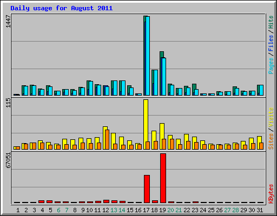Select green day 21 on the x-axis
The image size is (277, 216).
pyautogui.click(x=179, y=210)
